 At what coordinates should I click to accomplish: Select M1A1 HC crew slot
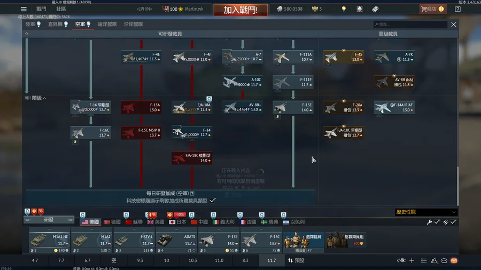pos(49,240)
